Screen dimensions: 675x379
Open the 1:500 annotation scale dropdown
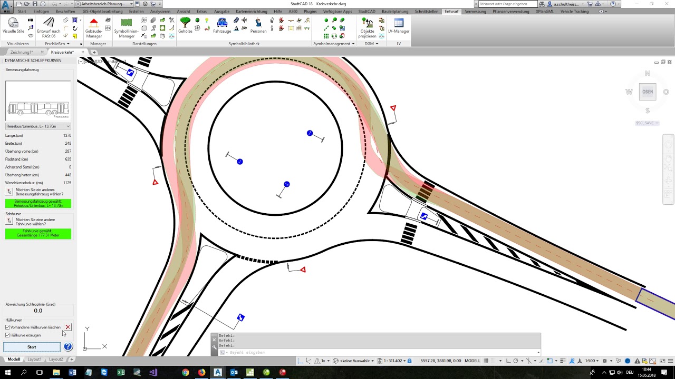click(x=592, y=361)
